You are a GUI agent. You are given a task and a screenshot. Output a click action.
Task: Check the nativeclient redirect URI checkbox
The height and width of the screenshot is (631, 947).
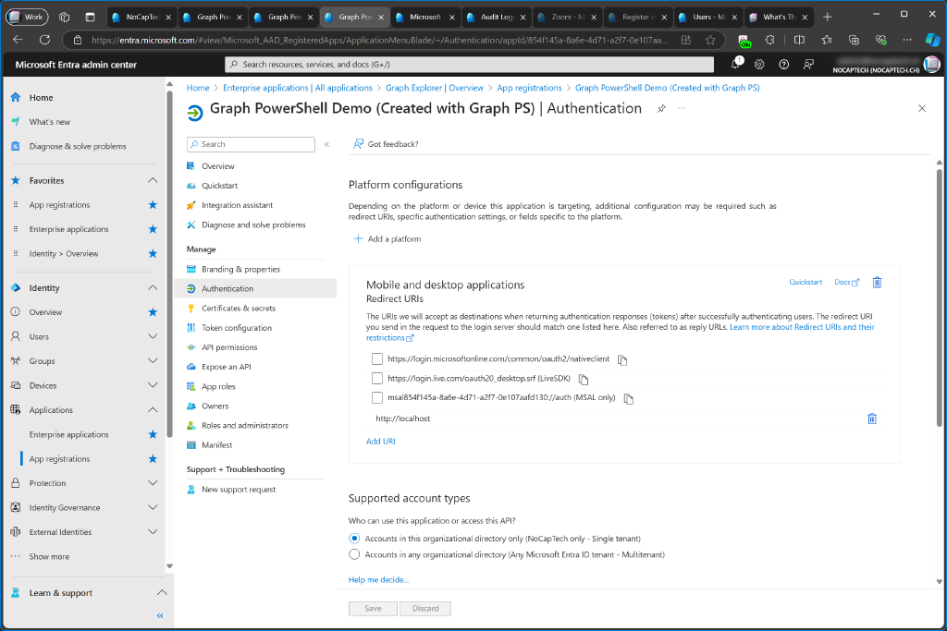point(376,358)
